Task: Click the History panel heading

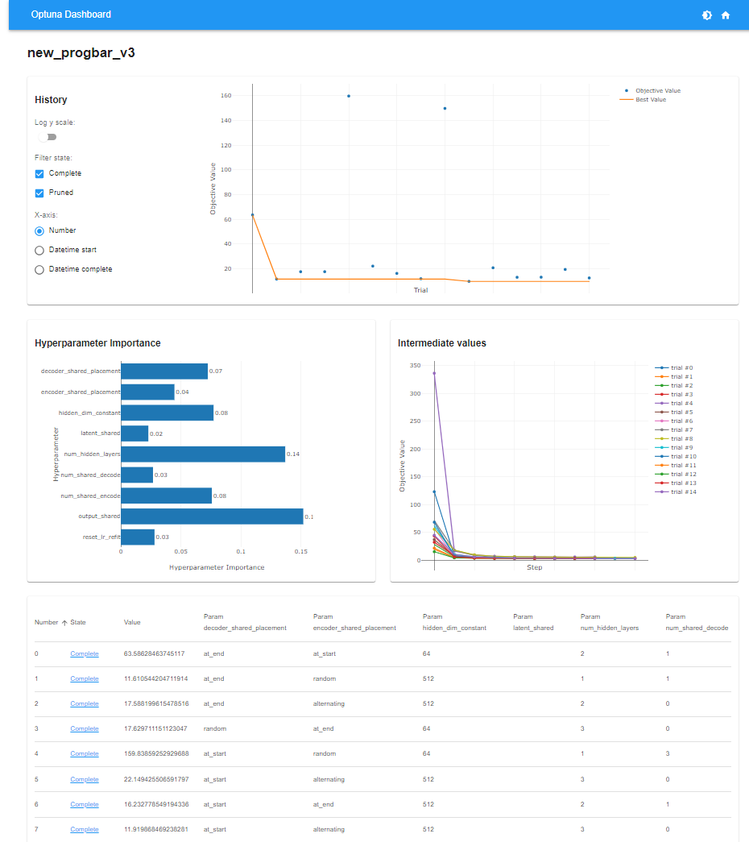Action: [51, 100]
